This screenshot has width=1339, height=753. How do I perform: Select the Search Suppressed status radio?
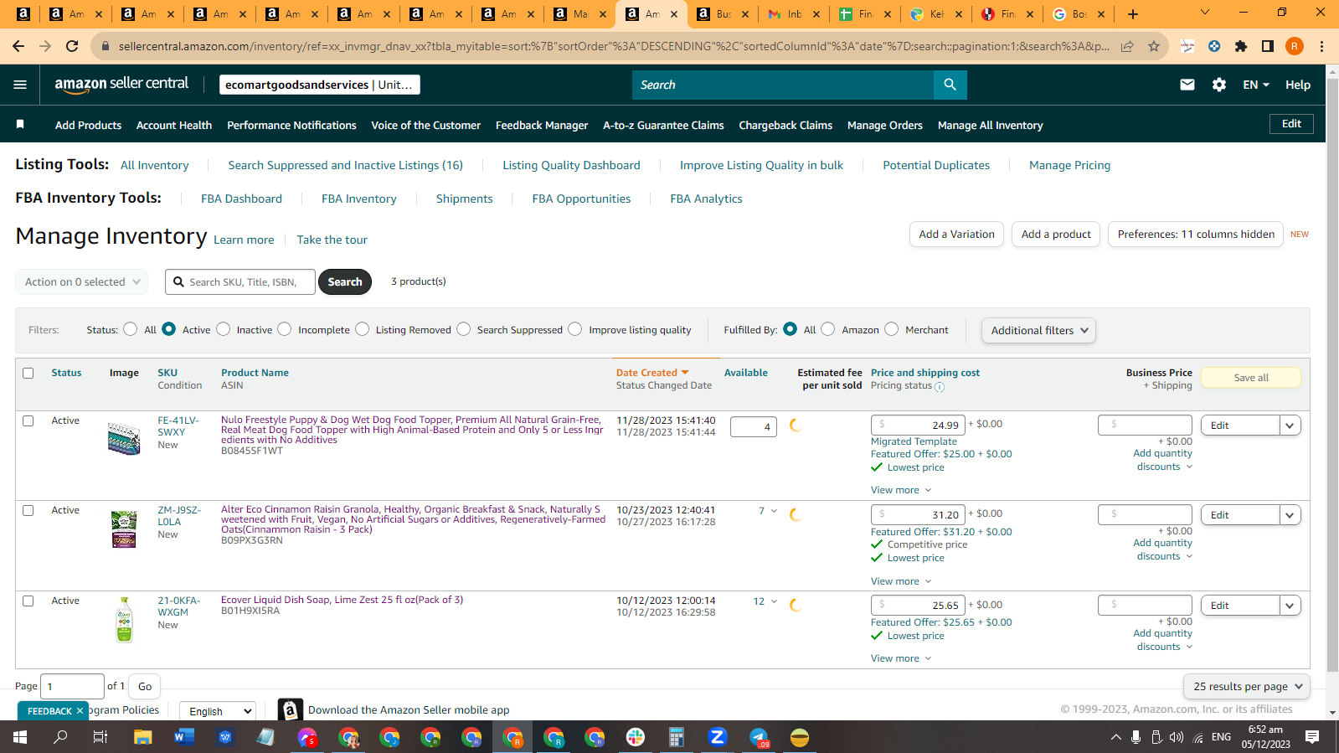pos(464,329)
